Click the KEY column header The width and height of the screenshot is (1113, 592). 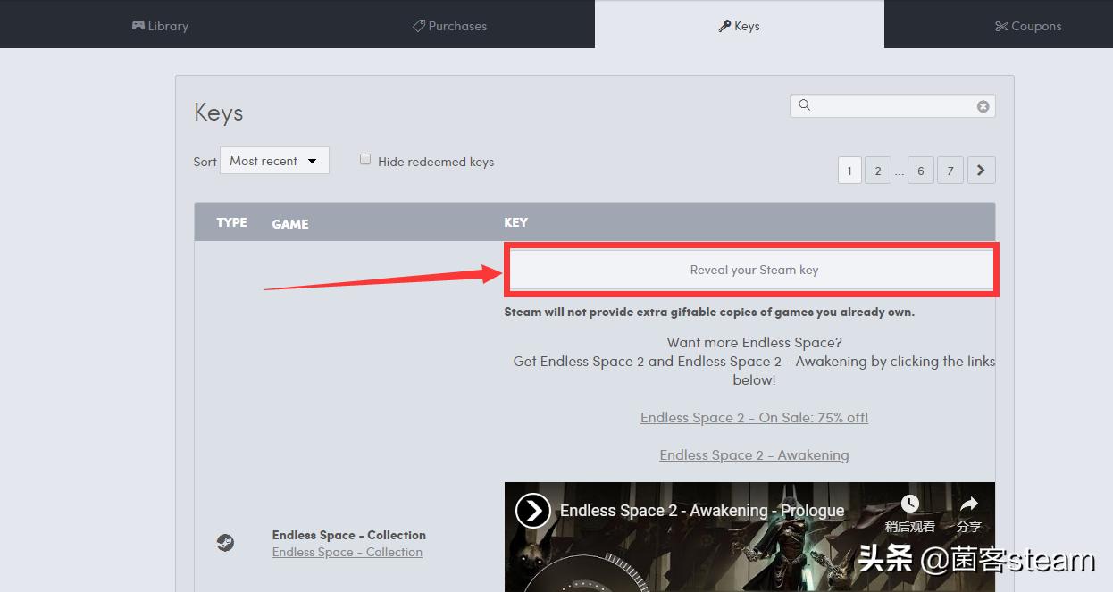516,222
